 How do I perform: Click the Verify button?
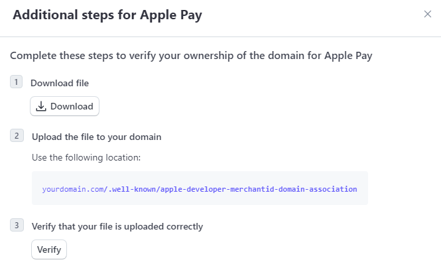49,249
